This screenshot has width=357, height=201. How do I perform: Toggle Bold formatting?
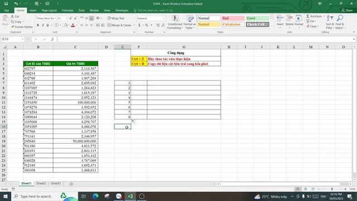(38, 25)
